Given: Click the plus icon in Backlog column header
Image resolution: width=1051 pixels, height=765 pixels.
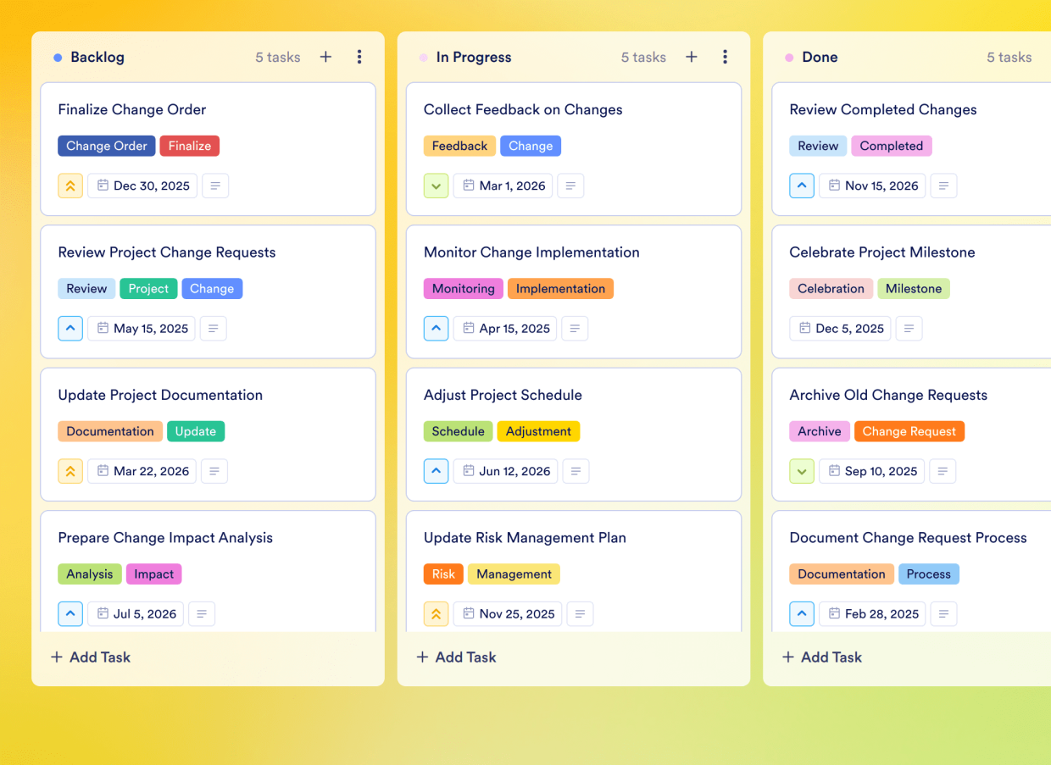Looking at the screenshot, I should [x=325, y=57].
